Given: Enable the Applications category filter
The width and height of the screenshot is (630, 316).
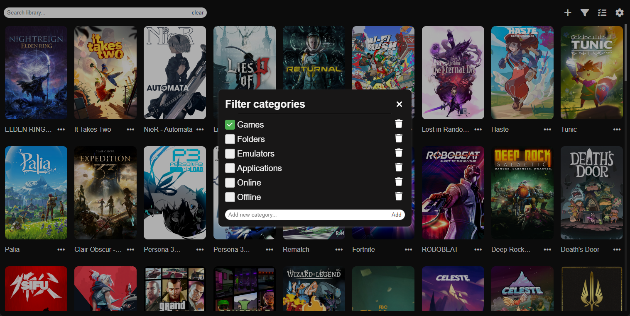Looking at the screenshot, I should (230, 168).
